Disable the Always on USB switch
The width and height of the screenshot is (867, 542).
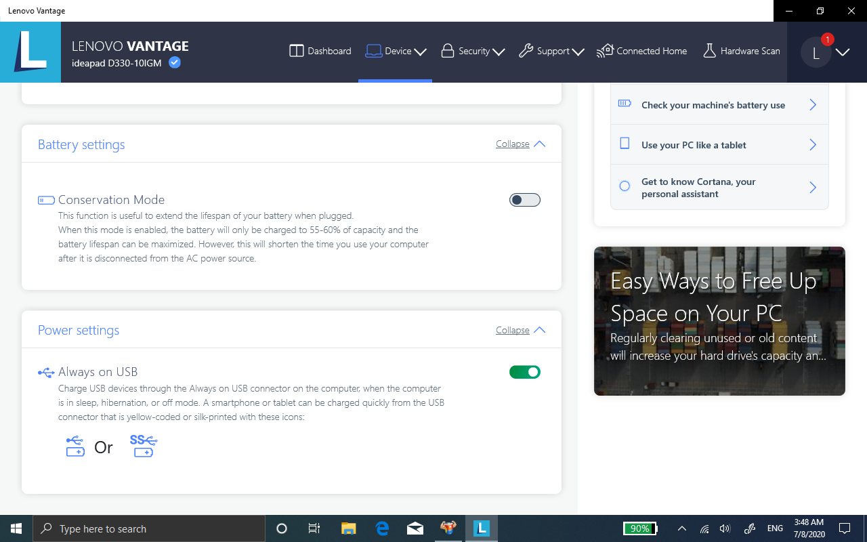[x=525, y=372]
